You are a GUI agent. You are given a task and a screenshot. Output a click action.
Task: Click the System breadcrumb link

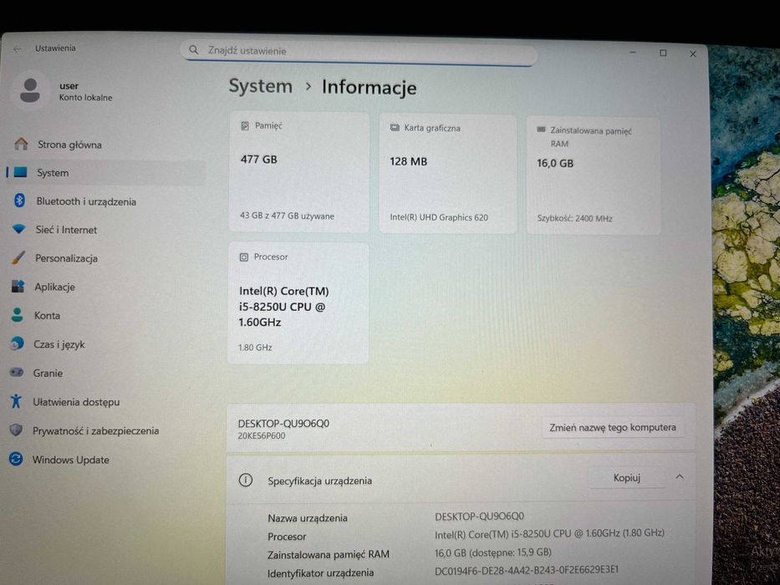click(260, 86)
